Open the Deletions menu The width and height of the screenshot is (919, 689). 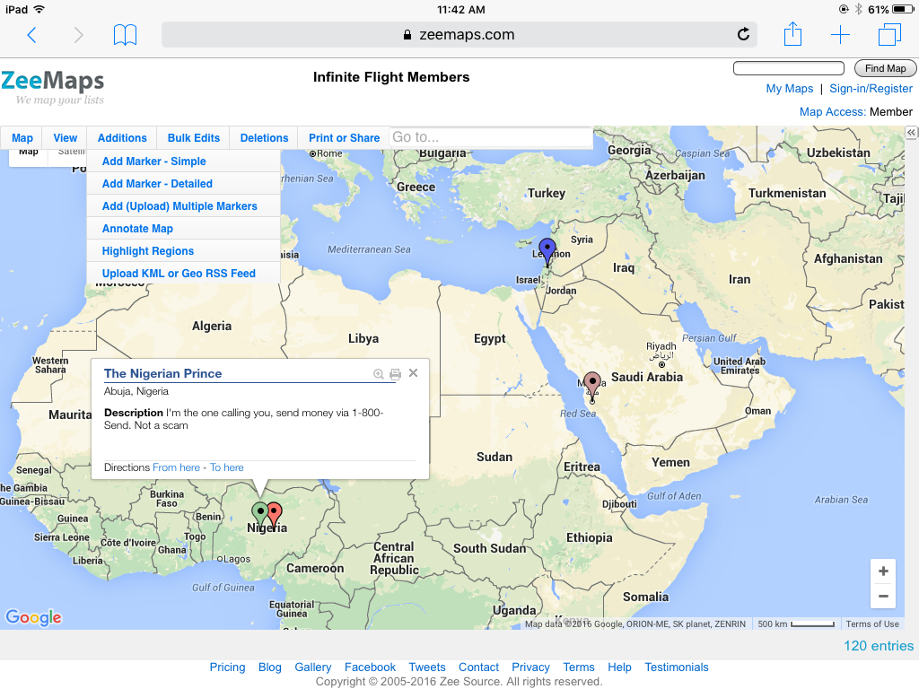tap(265, 137)
